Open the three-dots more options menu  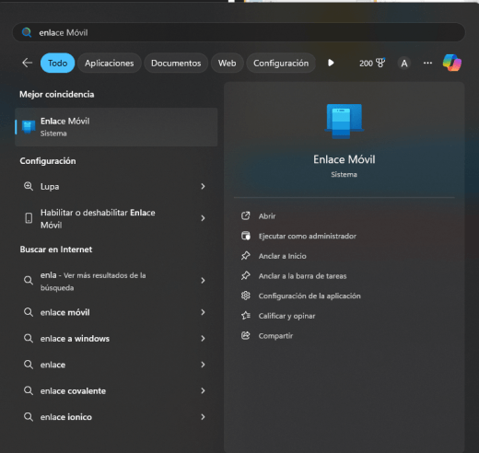[427, 63]
